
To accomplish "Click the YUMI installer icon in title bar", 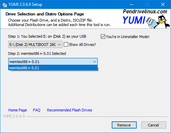I will pyautogui.click(x=4, y=4).
